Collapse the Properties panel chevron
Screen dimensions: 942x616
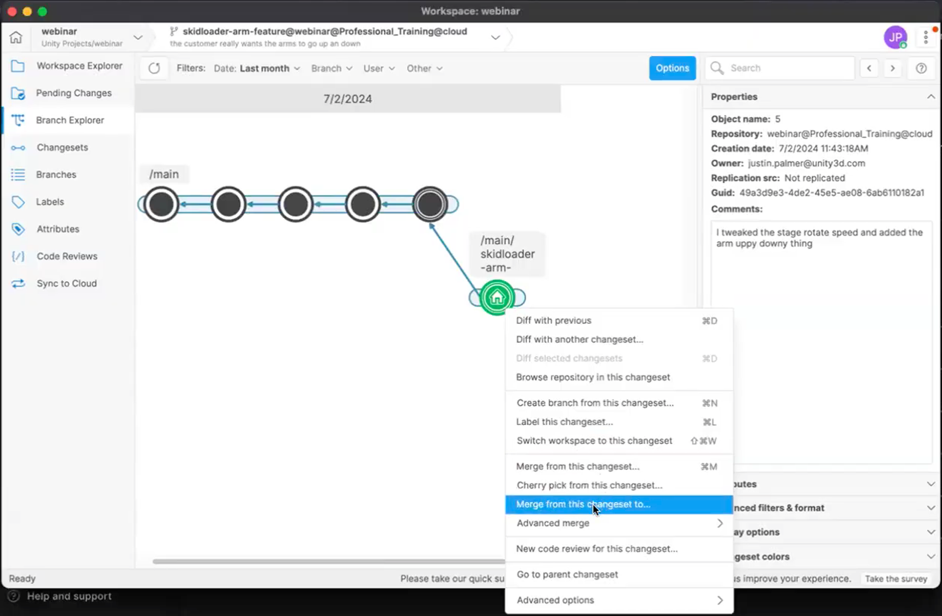931,97
